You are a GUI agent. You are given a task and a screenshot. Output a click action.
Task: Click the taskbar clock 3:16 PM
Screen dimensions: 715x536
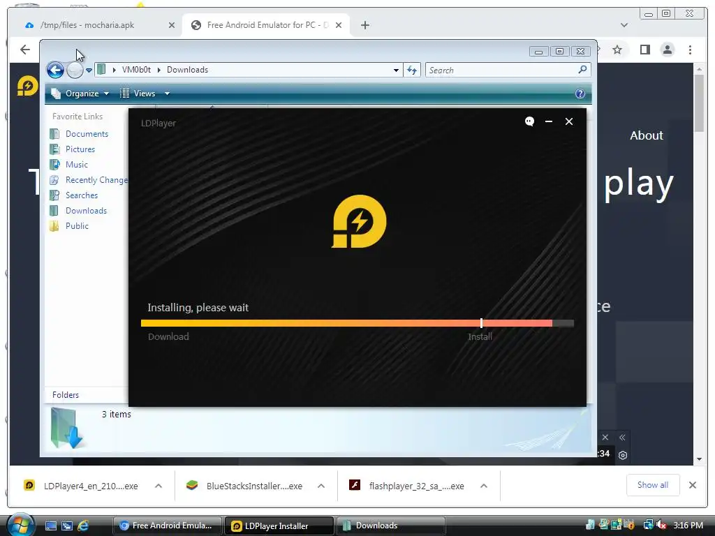click(688, 526)
